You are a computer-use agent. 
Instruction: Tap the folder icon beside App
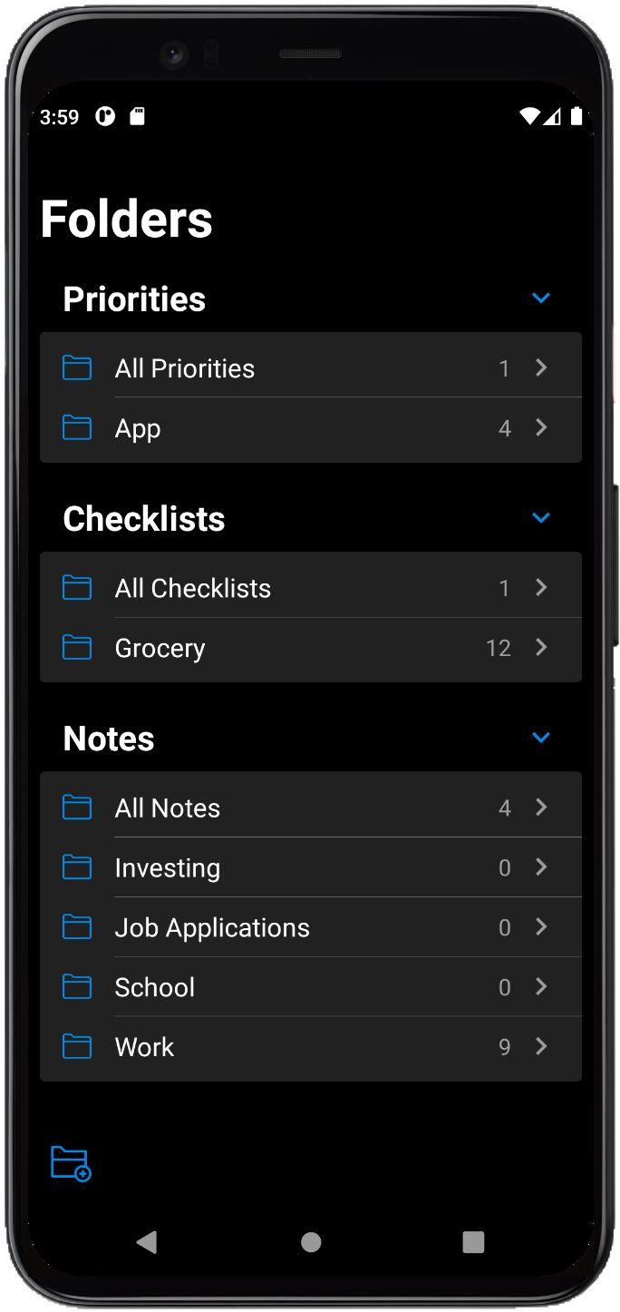(x=77, y=428)
